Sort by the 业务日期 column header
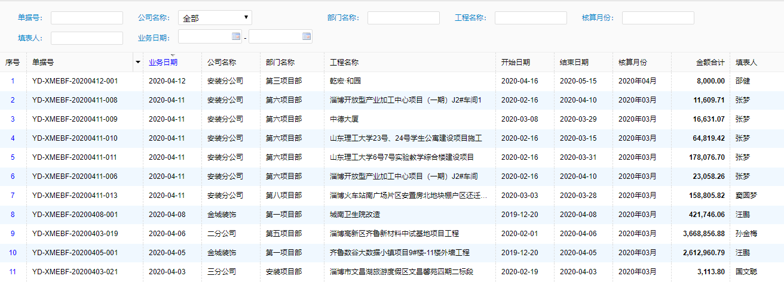This screenshot has height=282, width=784. coord(163,62)
